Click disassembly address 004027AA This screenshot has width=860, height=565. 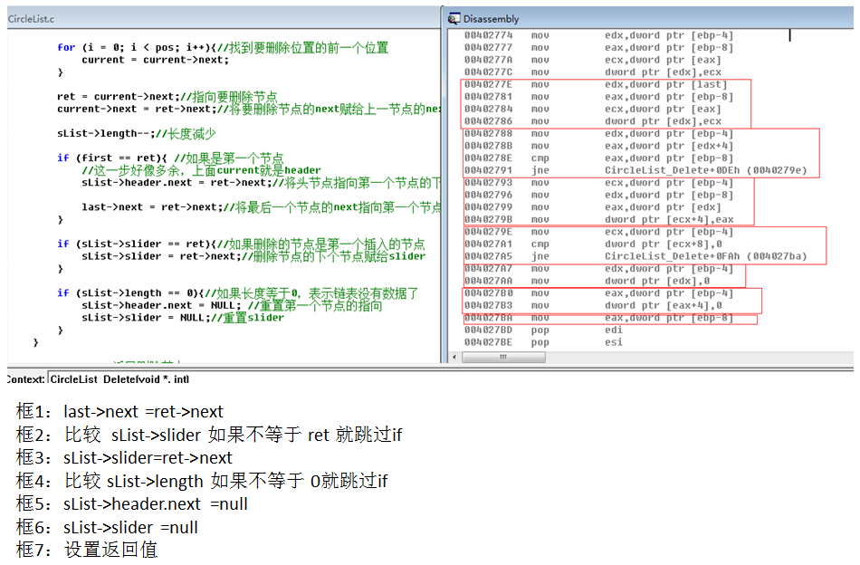488,281
